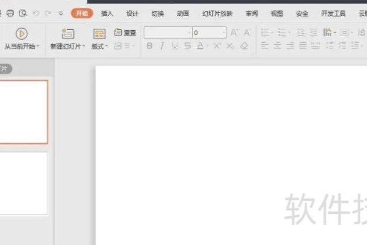Click the paragraph spacing icon next to line spacing
Viewport: 367px width, 245px height.
tap(343, 45)
